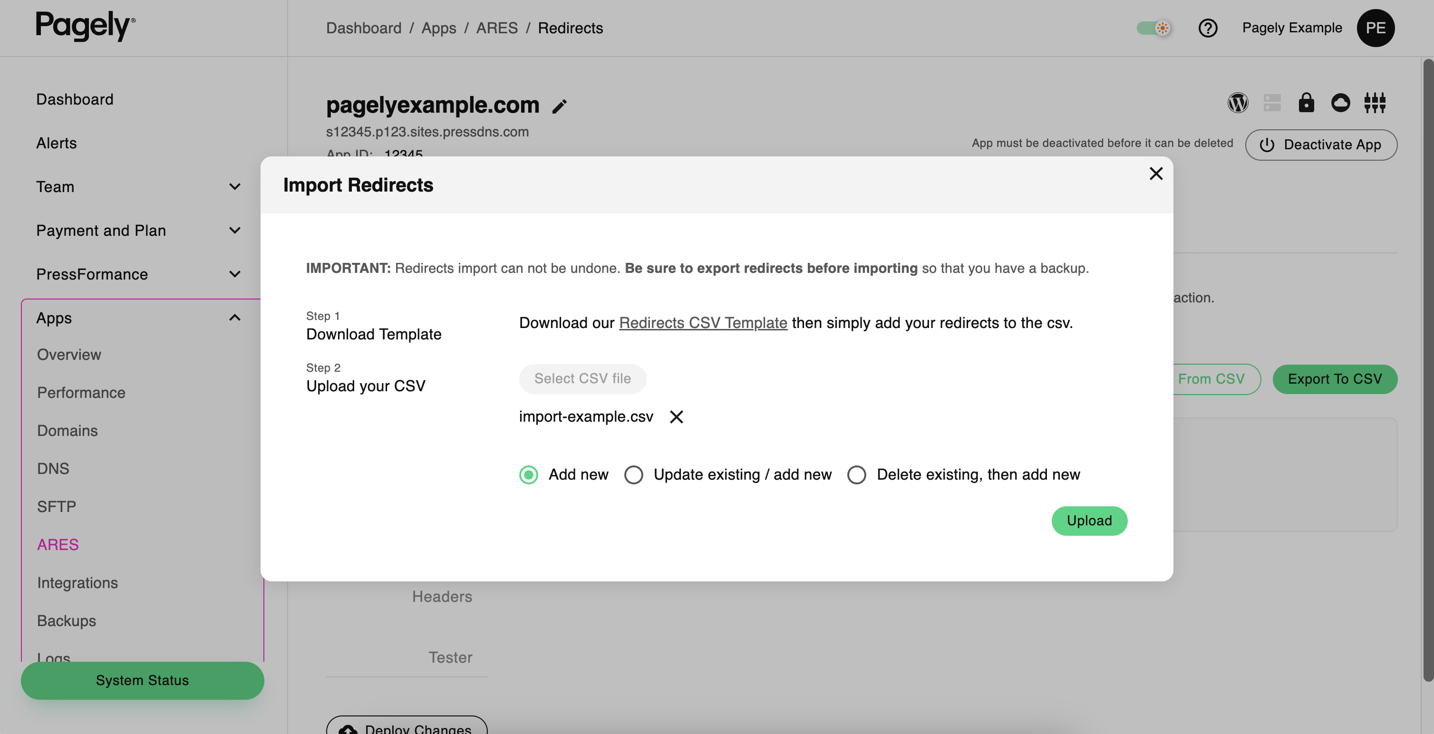Switch to the Tester tab

pos(450,658)
